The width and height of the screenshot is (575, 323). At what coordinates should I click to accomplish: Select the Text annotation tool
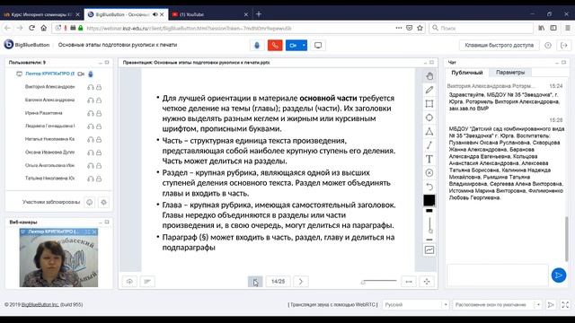[429, 159]
